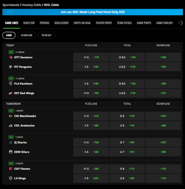Click SGP badge for Panthers vs Red Wings

[11, 78]
